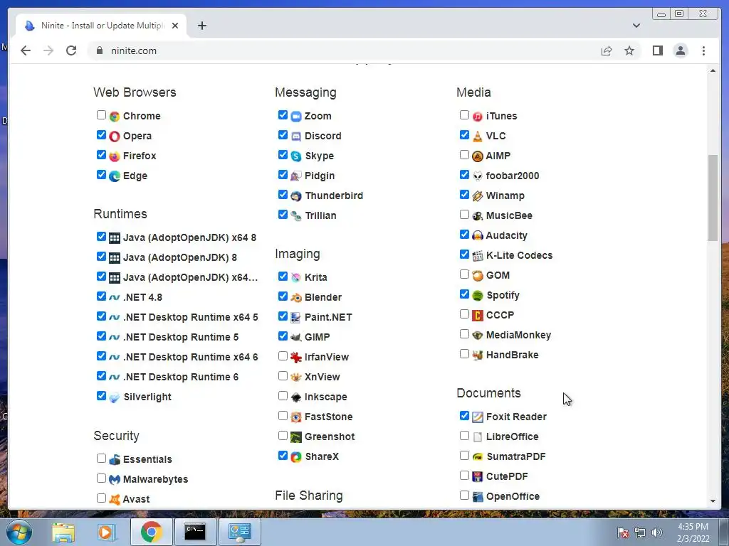Image resolution: width=729 pixels, height=546 pixels.
Task: Click the Skype app icon
Action: click(296, 156)
